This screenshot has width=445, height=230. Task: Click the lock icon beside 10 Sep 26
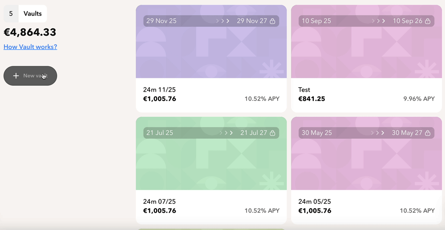click(x=428, y=21)
